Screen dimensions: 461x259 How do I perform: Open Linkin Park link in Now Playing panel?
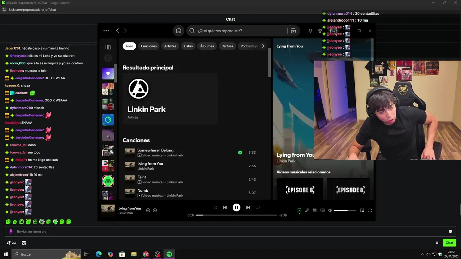click(x=286, y=161)
